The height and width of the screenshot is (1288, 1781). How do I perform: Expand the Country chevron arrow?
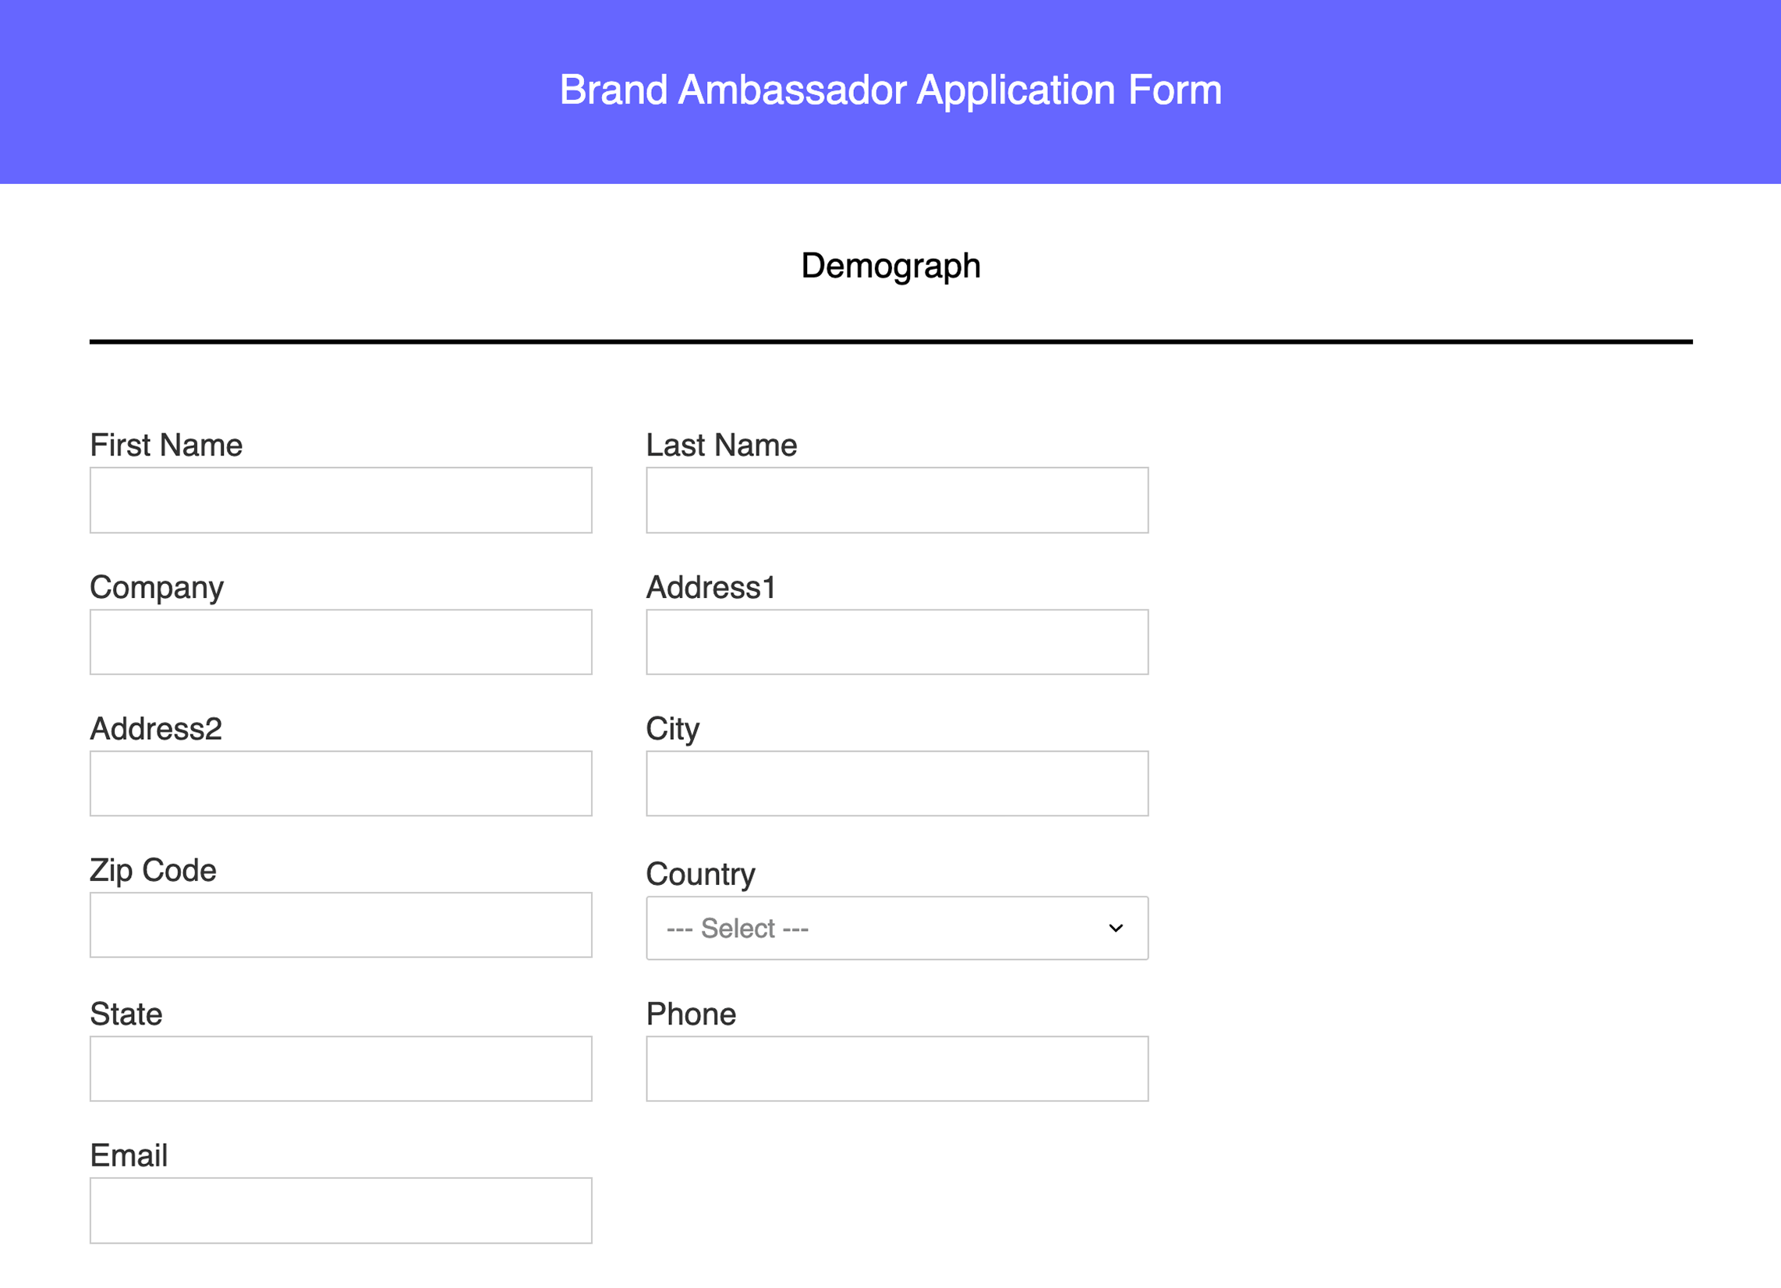click(x=1116, y=928)
